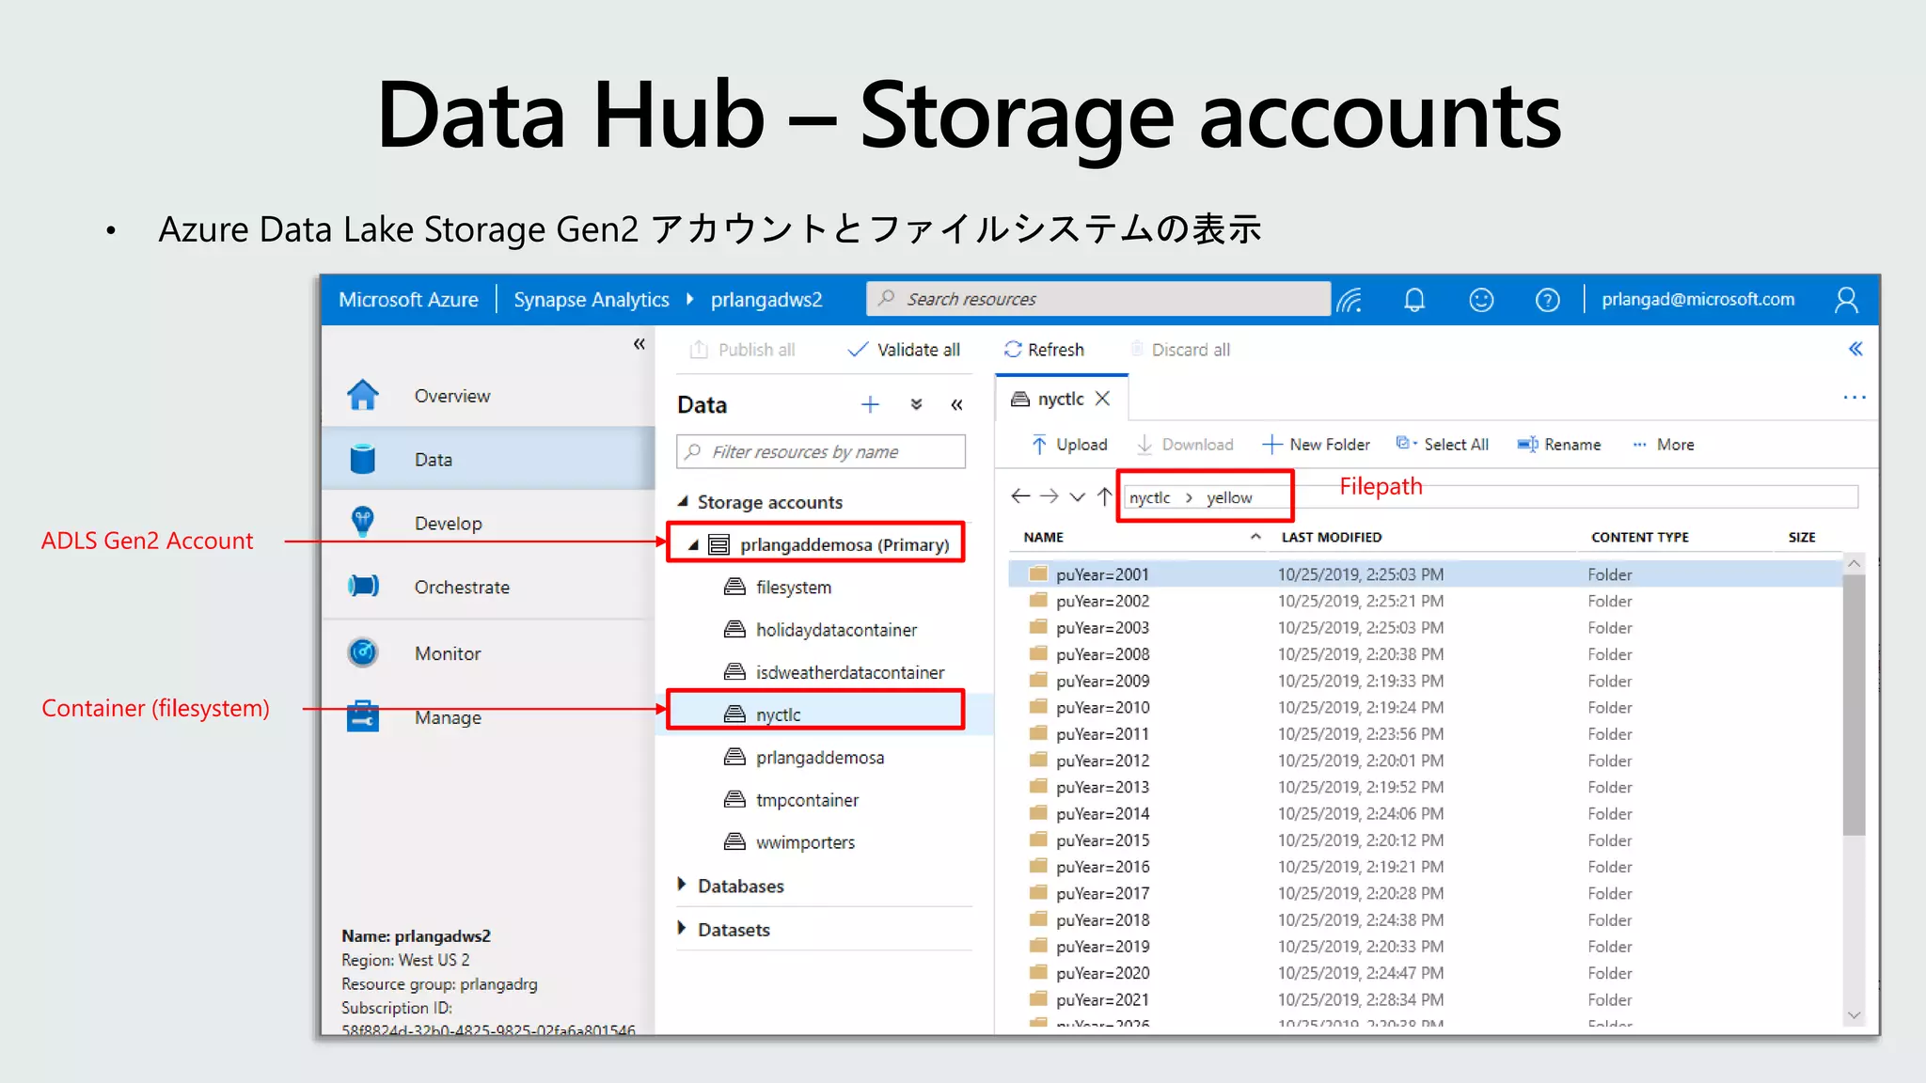Click the Cloud Shell broadcast icon
1926x1083 pixels.
click(x=1350, y=300)
